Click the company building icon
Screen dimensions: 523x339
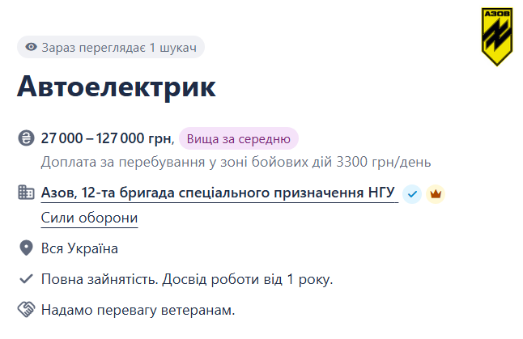26,193
